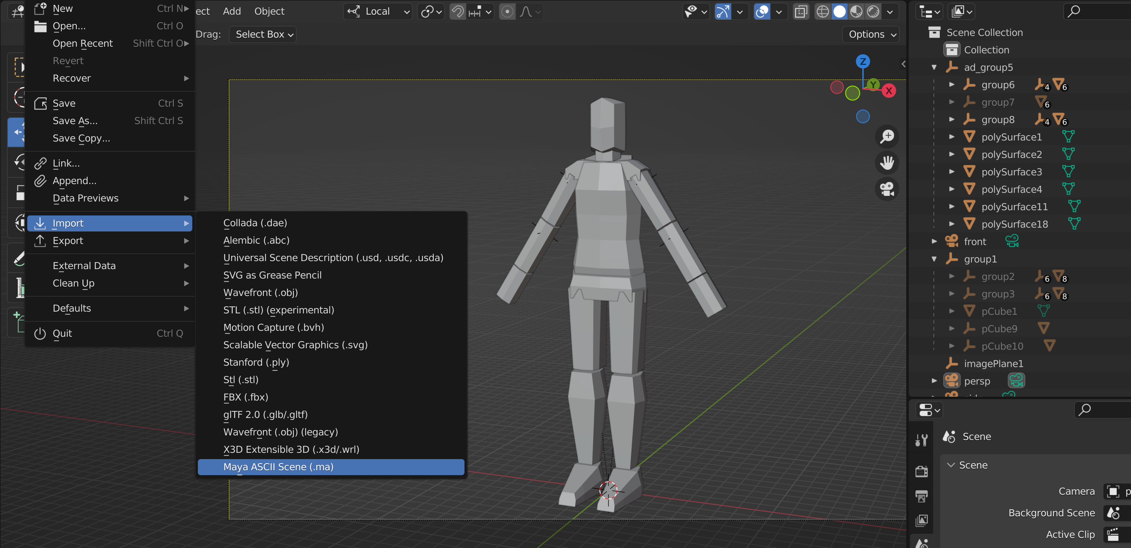Expand the polySurface1 tree item
Viewport: 1131px width, 548px height.
tap(951, 137)
